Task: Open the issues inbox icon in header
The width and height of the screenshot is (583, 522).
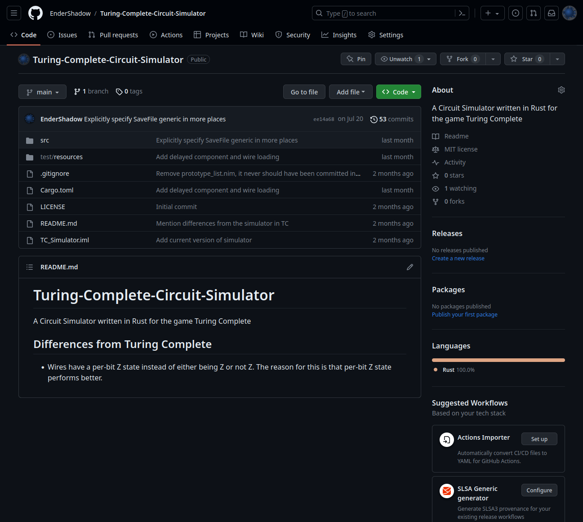Action: (516, 13)
